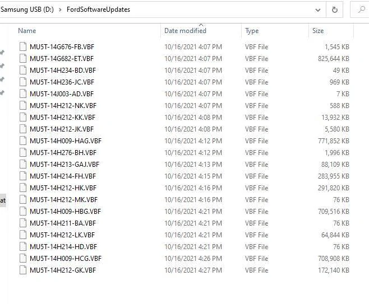The image size is (369, 304).
Task: Click the search magnifier icon
Action: pos(361,10)
